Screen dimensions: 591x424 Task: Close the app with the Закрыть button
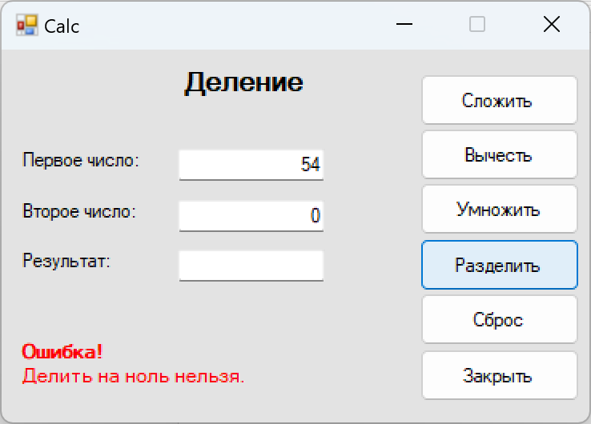point(500,375)
